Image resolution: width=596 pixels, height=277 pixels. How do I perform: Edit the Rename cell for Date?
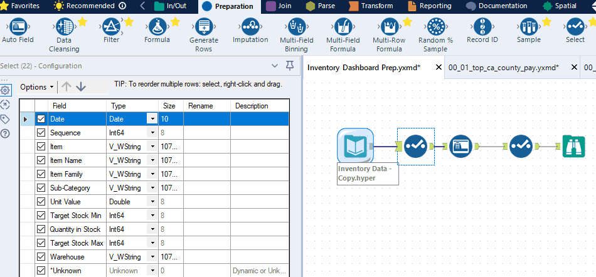(x=207, y=119)
